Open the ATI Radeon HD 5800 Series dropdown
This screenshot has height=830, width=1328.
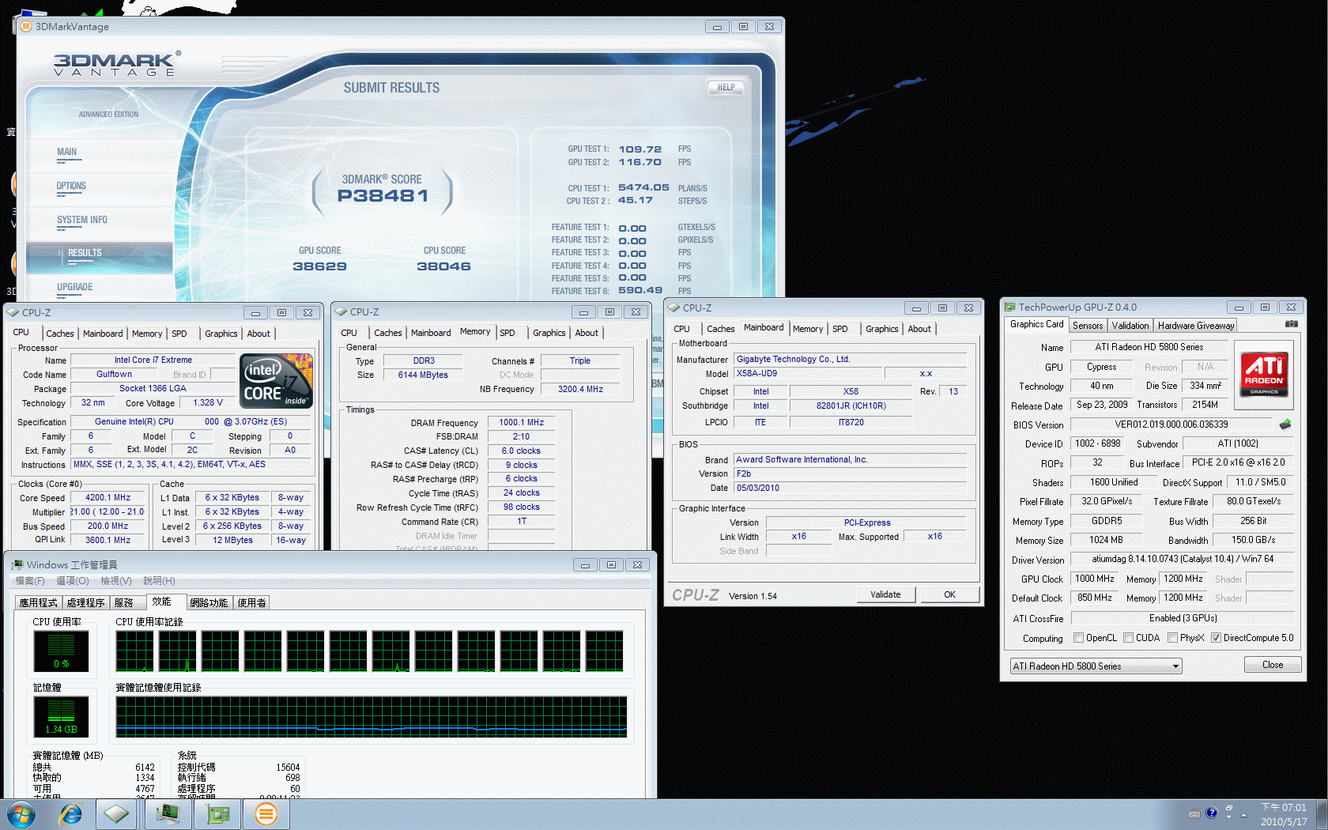point(1096,666)
